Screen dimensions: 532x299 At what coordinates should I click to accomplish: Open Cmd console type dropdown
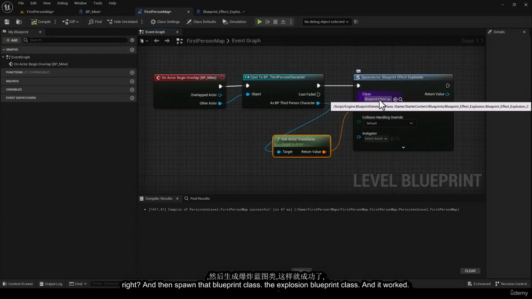(x=78, y=284)
